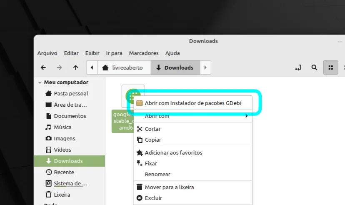Go forward with the right arrow button
Viewport: 345px width, 205px height.
click(x=59, y=67)
